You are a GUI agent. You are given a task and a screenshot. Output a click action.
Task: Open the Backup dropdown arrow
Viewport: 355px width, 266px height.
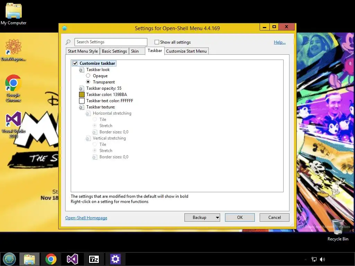217,218
